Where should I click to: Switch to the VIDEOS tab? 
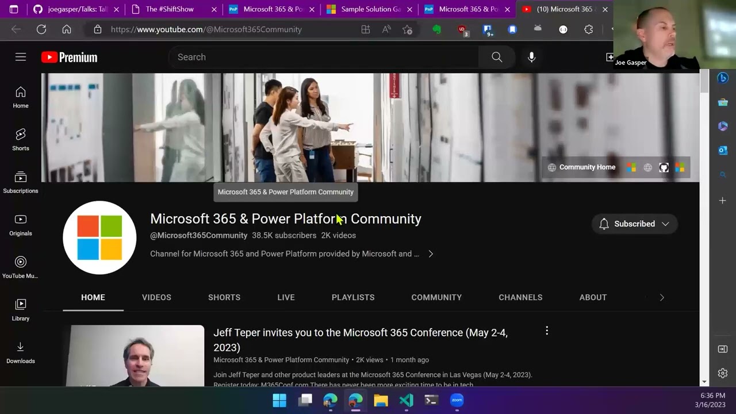[x=156, y=297]
